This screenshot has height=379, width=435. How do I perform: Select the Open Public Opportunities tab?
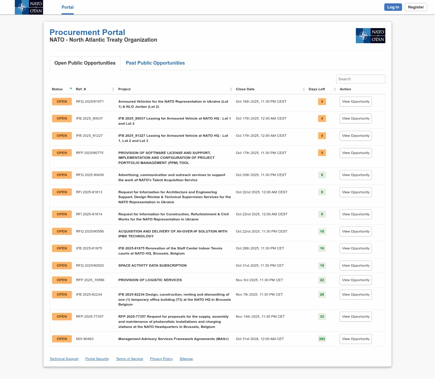click(85, 63)
